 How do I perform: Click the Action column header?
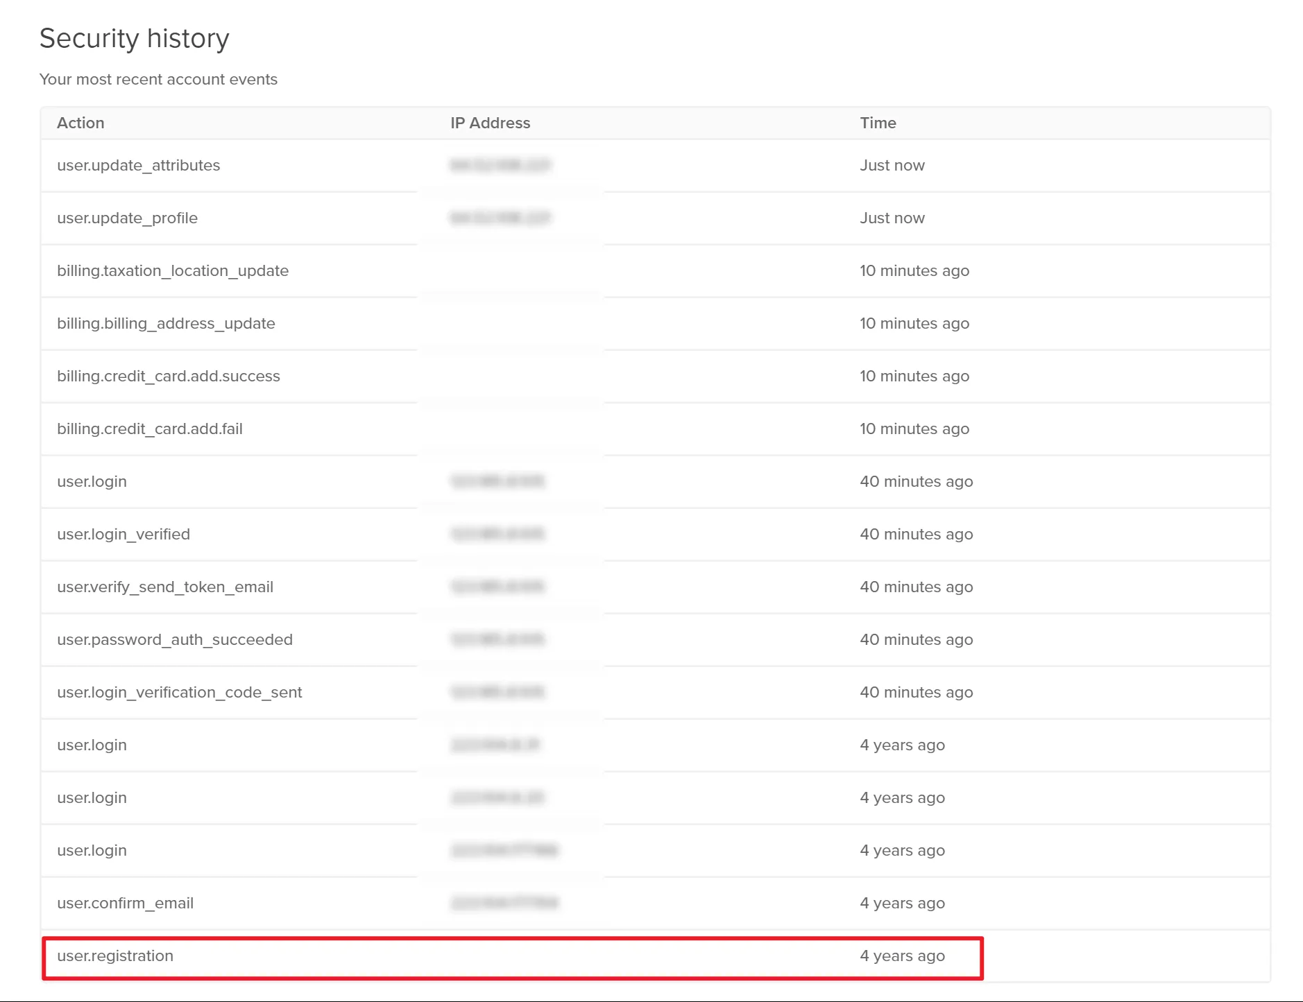tap(80, 123)
